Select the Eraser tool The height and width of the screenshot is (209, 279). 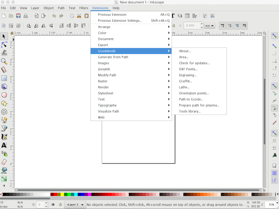[x=4, y=162]
